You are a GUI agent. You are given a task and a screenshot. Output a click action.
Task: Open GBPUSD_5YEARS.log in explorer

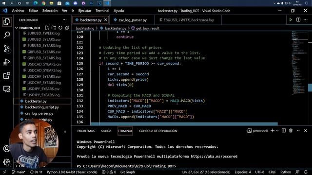[44, 58]
